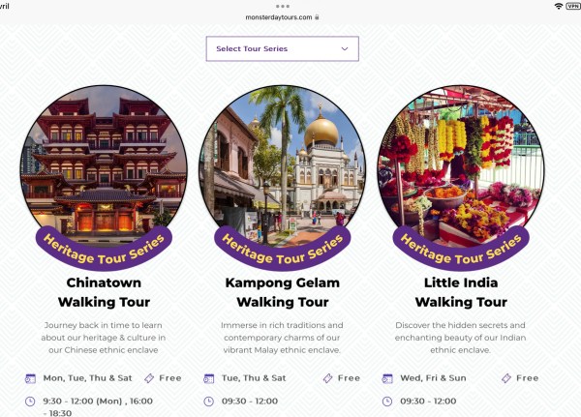Click the dropdown chevron arrow
The height and width of the screenshot is (417, 581).
pos(344,48)
